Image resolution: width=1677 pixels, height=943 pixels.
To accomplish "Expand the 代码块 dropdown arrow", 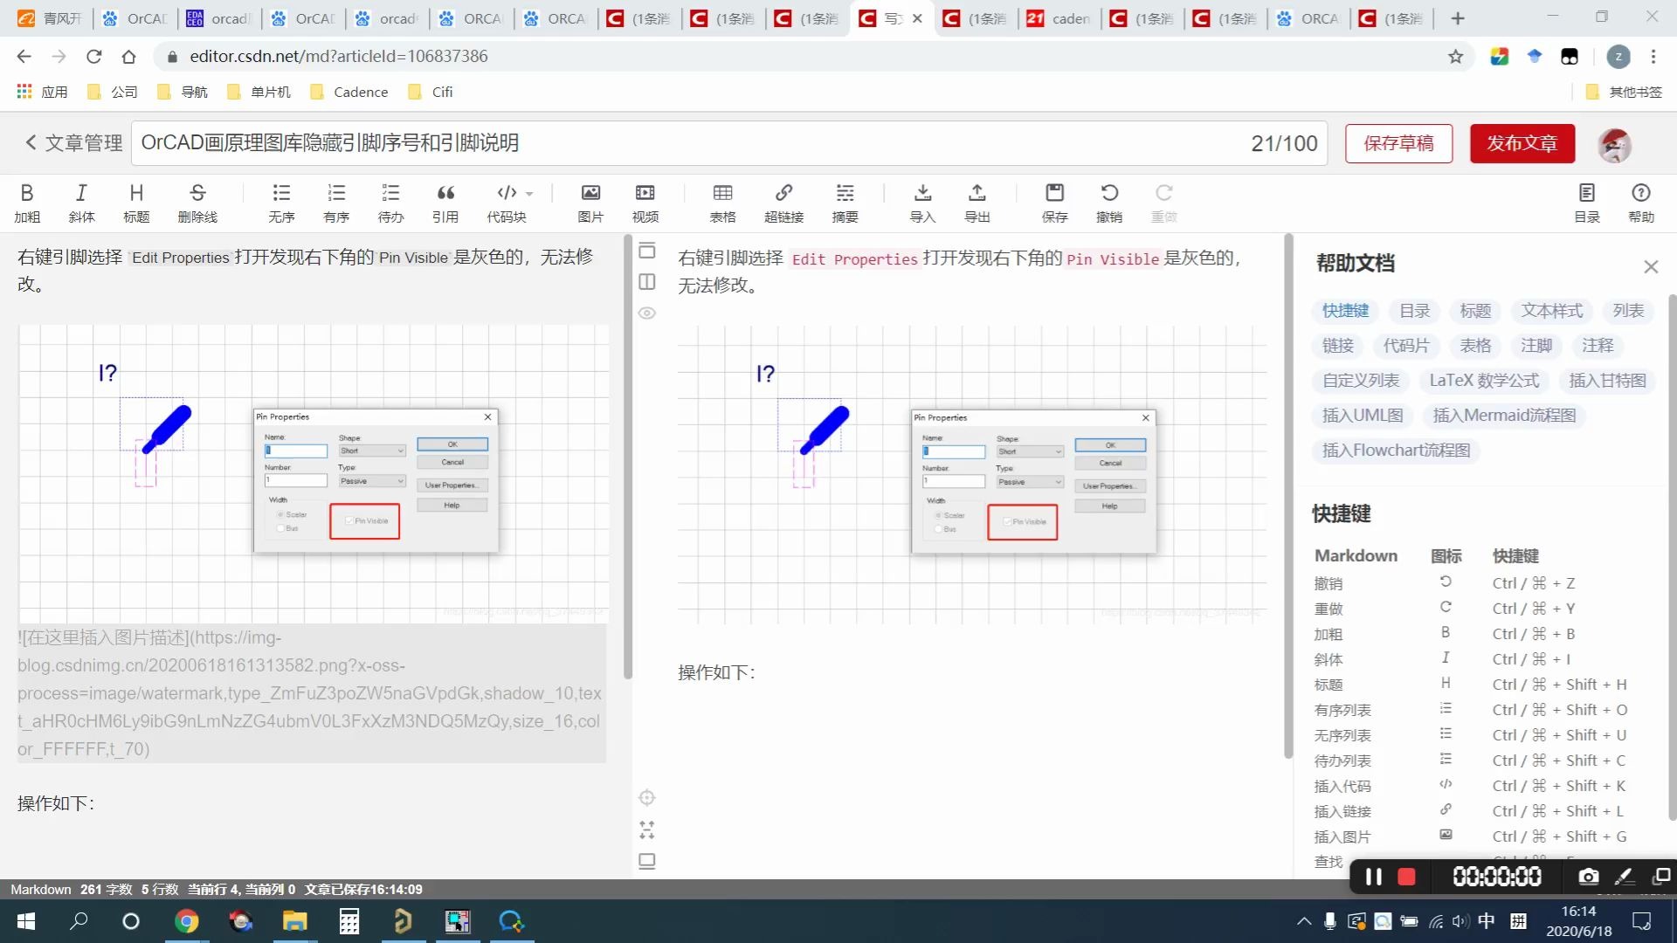I will [529, 194].
